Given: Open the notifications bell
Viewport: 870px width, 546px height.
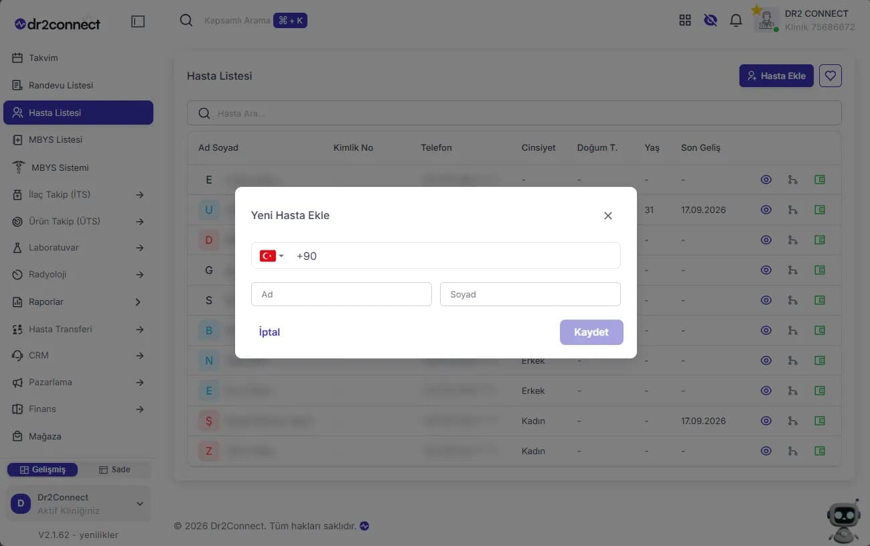Looking at the screenshot, I should click(736, 20).
